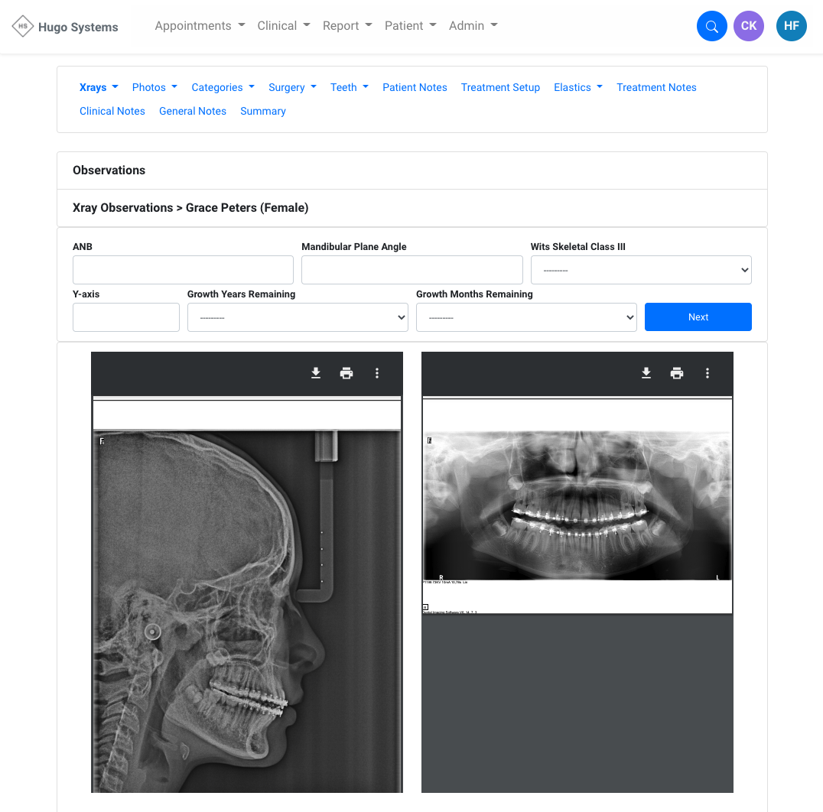Go to Treatment Setup link
The image size is (823, 812).
[x=500, y=87]
